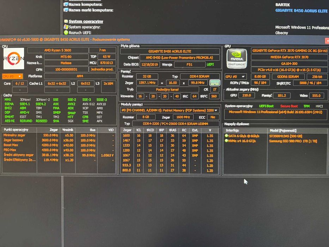The height and width of the screenshot is (247, 329).
Task: Open the CPU #0 selector dropdown
Action: (12, 76)
